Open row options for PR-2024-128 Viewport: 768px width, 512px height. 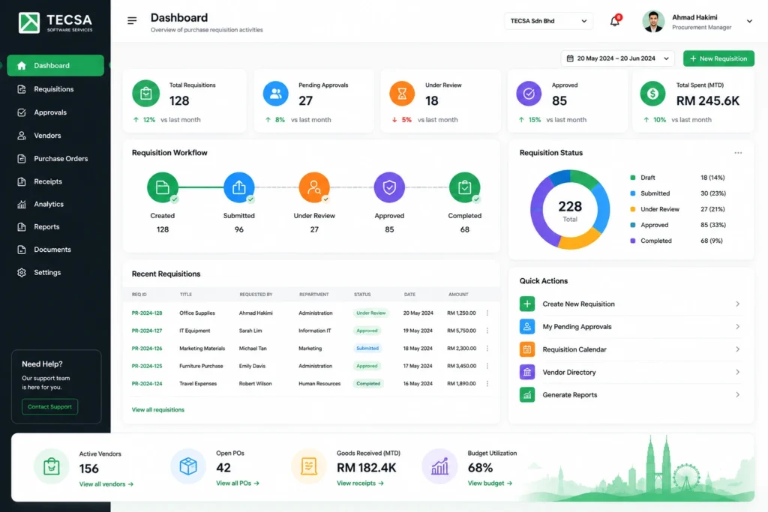point(487,313)
